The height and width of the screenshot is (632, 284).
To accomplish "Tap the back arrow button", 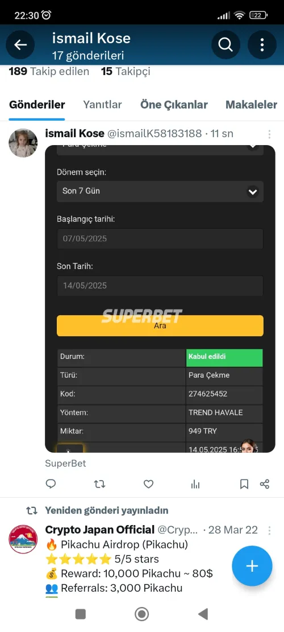I will (20, 45).
